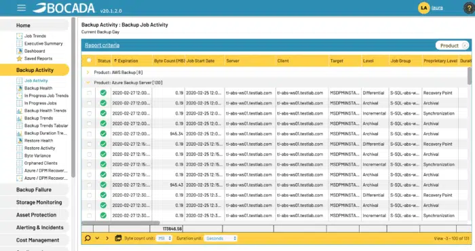This screenshot has width=475, height=251.
Task: Sort by the Job Group column header
Action: pos(400,61)
